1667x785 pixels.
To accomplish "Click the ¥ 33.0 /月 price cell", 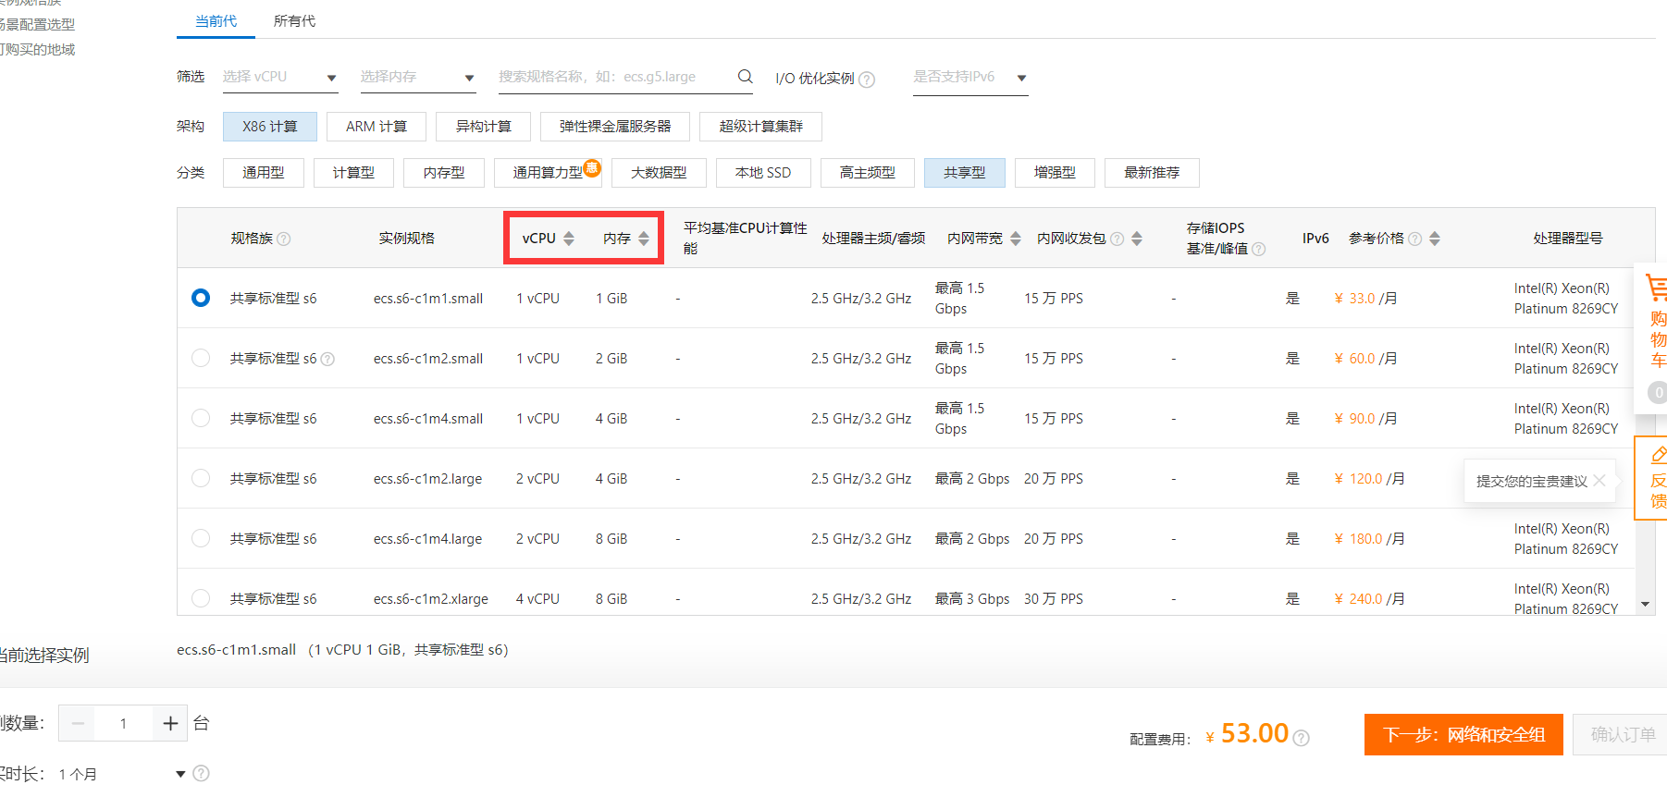I will (1365, 299).
